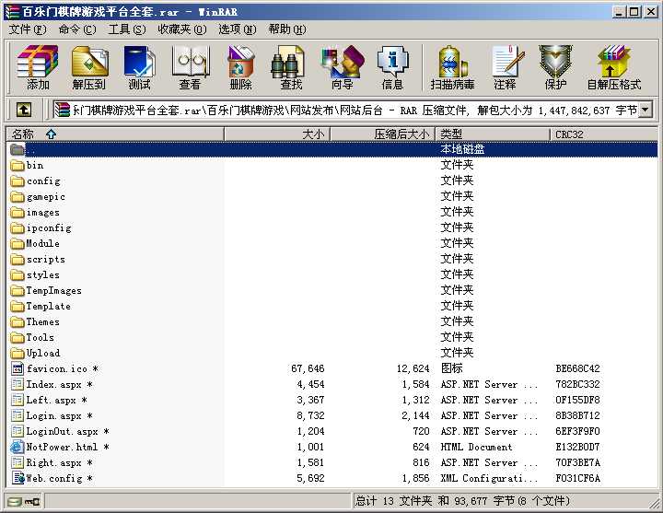Screen dimensions: 663x513
Task: Select the TempImages folder row
Action: click(332, 290)
